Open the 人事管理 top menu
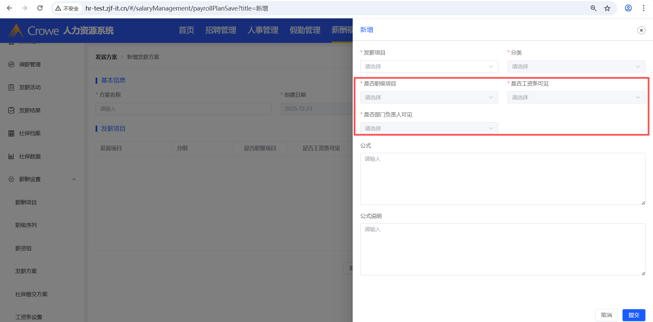The width and height of the screenshot is (653, 322). pos(263,30)
